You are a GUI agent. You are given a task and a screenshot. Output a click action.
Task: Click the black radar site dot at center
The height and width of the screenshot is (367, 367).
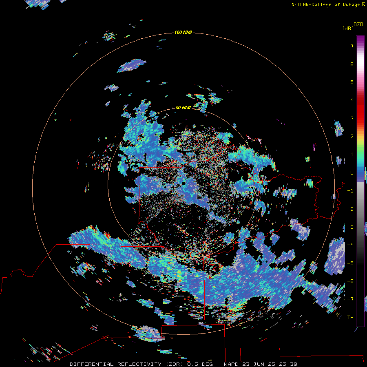(x=183, y=183)
